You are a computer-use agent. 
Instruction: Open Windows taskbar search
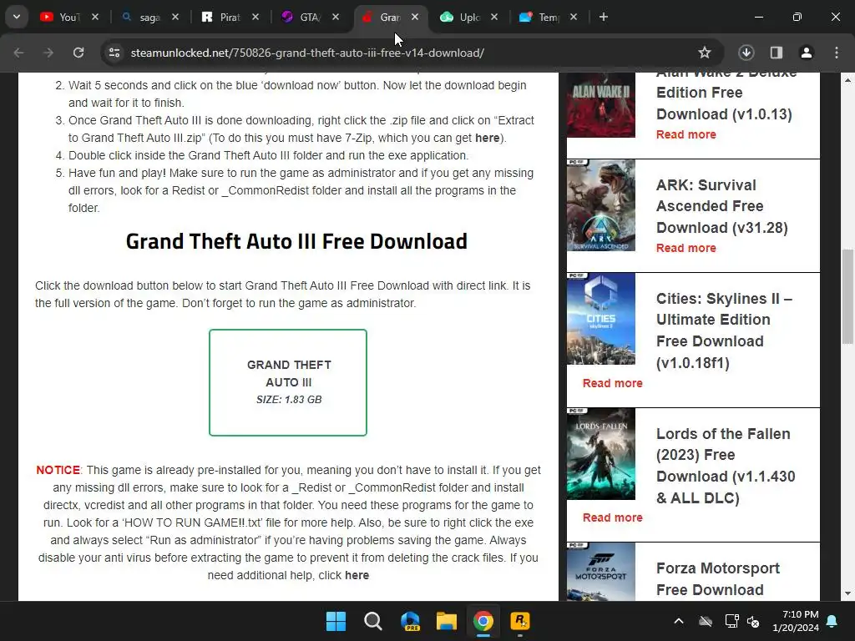coord(373,621)
